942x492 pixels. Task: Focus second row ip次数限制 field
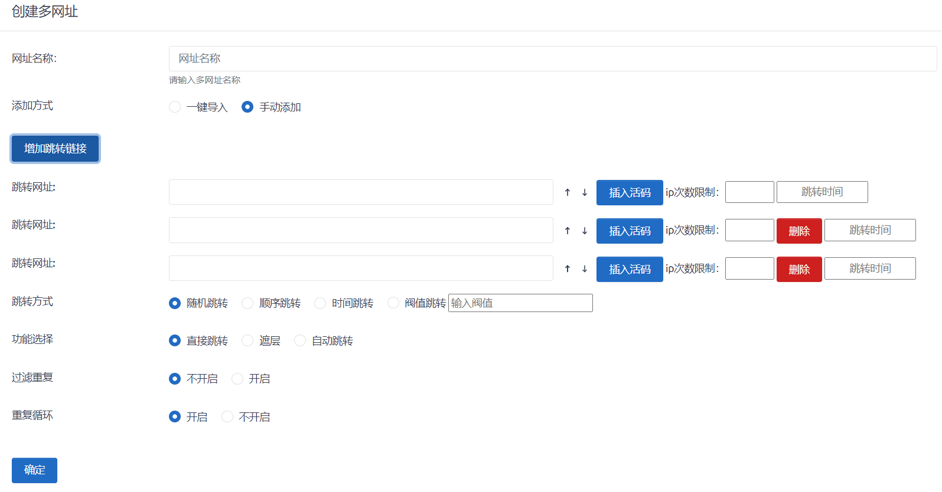pos(749,230)
